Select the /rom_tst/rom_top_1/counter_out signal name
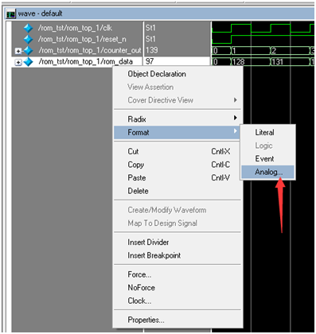This screenshot has height=334, width=316. (90, 50)
